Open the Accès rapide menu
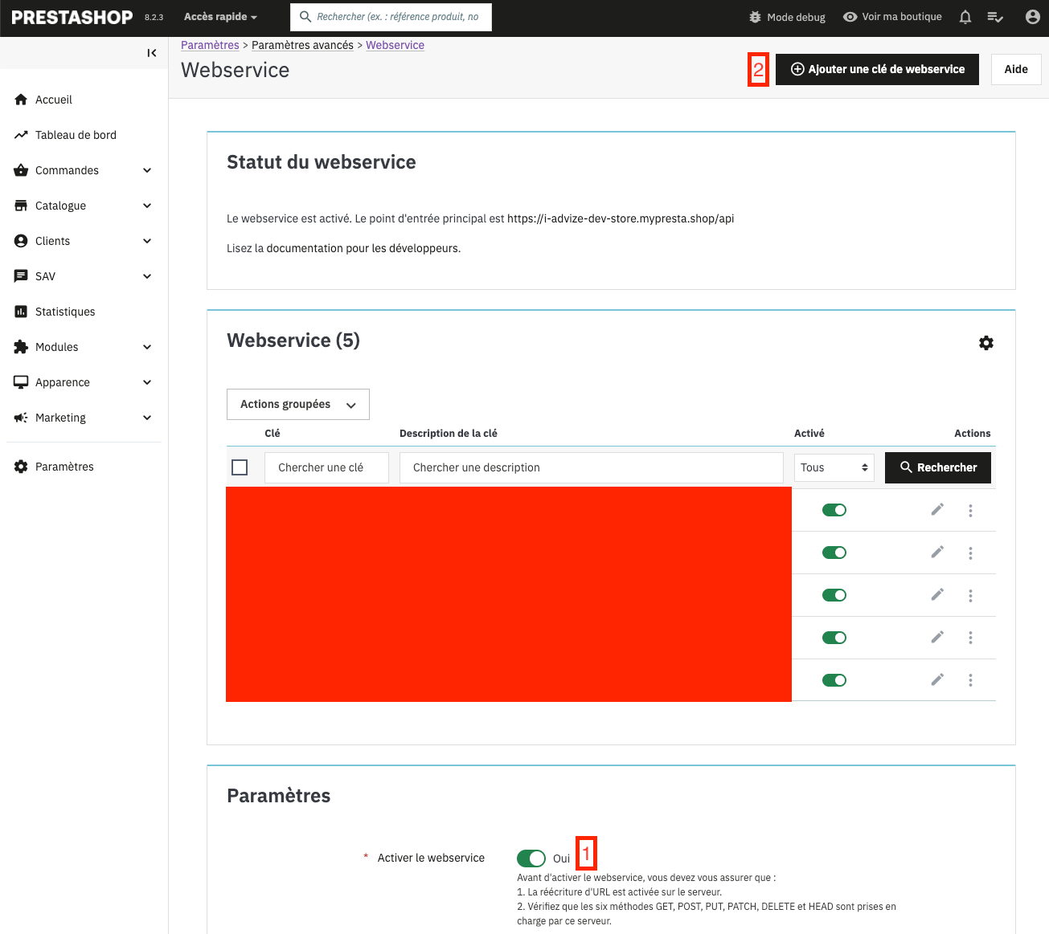The height and width of the screenshot is (934, 1049). click(220, 17)
